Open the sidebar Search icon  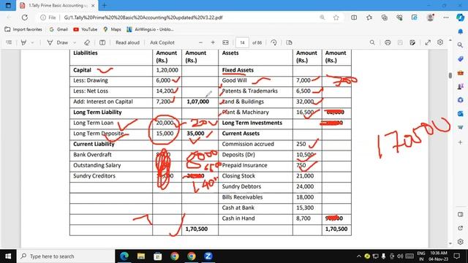click(460, 45)
